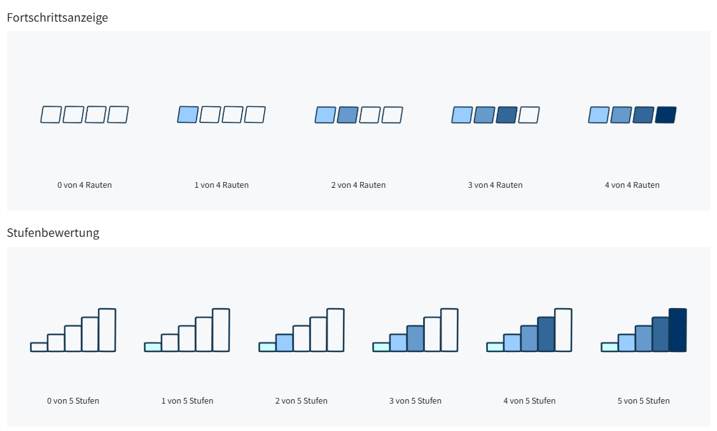Screen dimensions: 717x431
Task: Click the 3 von 4 Rauten progress icon
Action: click(496, 115)
